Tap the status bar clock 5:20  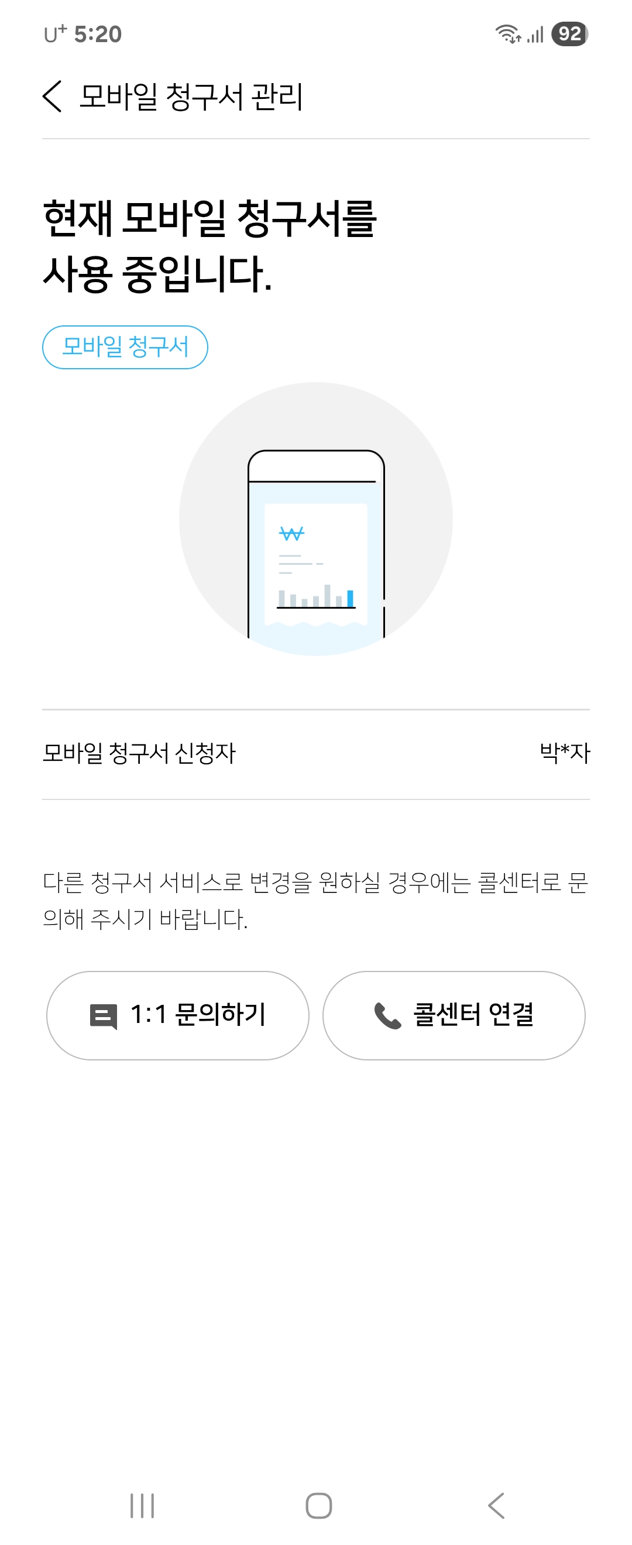(x=98, y=34)
